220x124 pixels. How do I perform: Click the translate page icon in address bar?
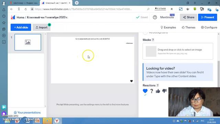148,9
